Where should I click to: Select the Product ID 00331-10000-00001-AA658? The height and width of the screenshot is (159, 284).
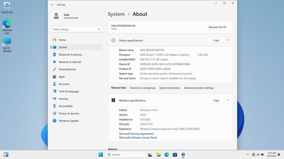155,69
